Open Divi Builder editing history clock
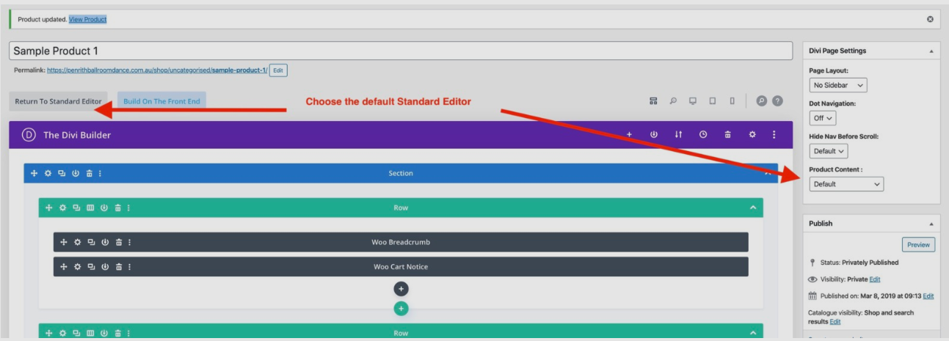Image resolution: width=949 pixels, height=341 pixels. (x=703, y=134)
